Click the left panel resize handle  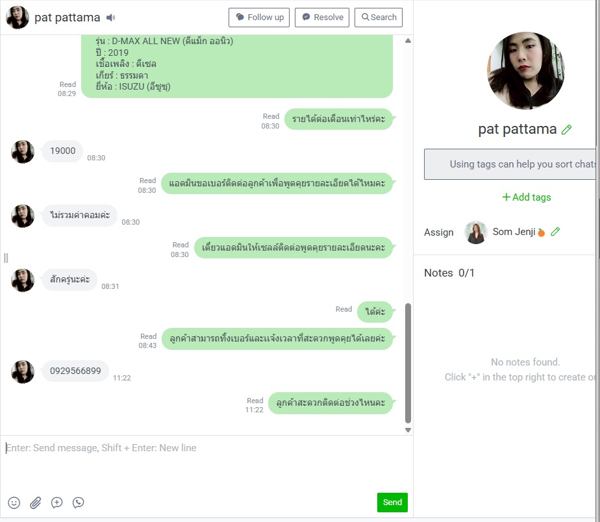point(6,258)
